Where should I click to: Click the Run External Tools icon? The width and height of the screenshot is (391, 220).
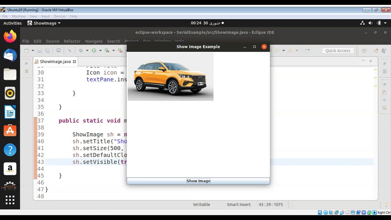120,50
